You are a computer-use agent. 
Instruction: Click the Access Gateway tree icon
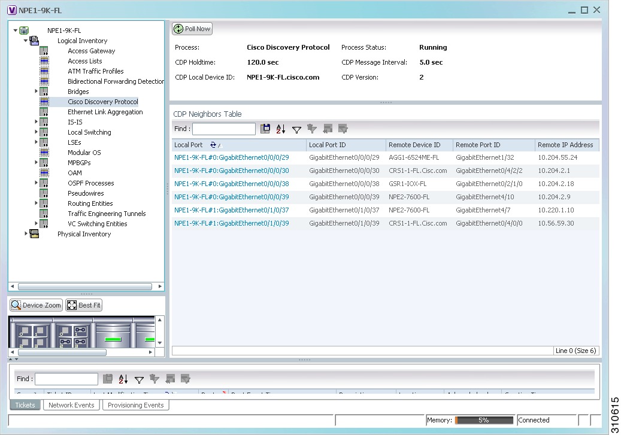44,51
